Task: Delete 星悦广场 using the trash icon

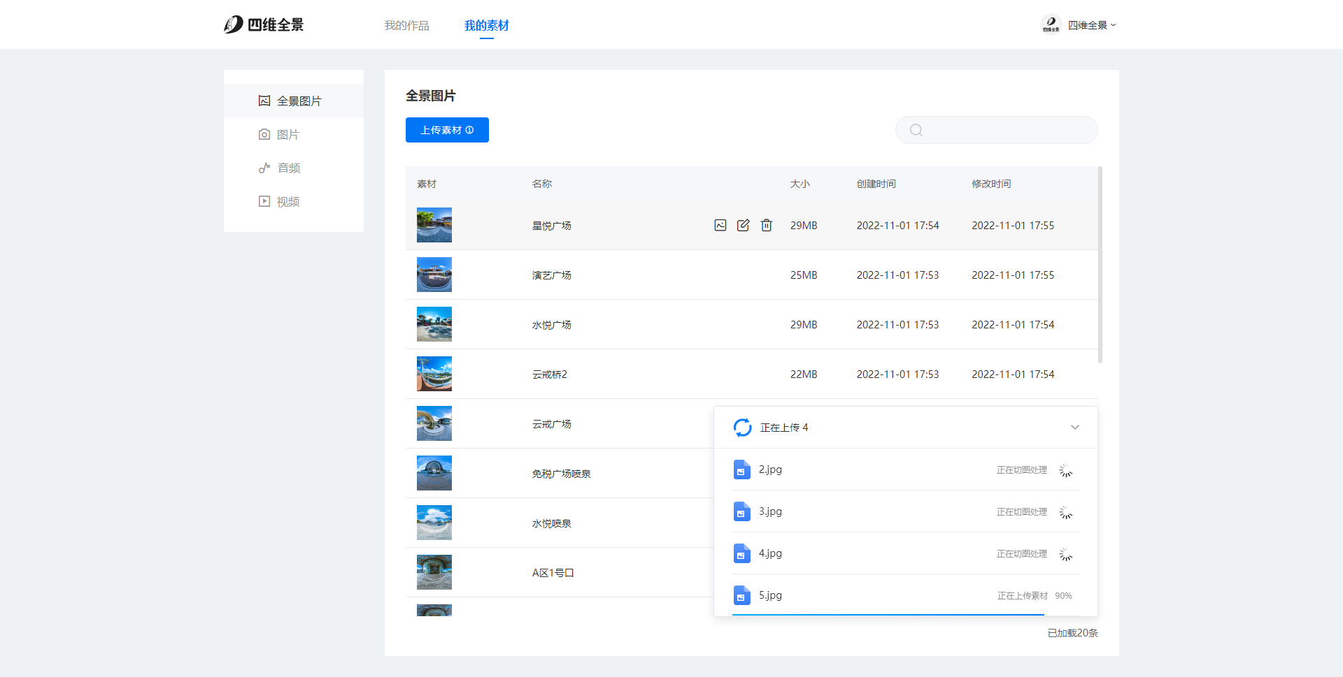Action: click(x=767, y=225)
